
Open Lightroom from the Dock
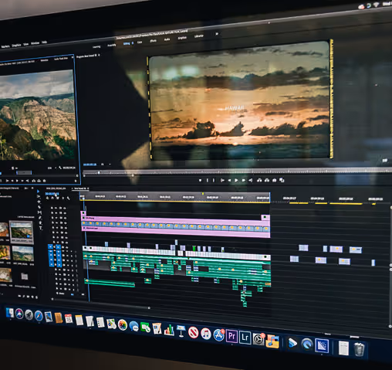[245, 338]
